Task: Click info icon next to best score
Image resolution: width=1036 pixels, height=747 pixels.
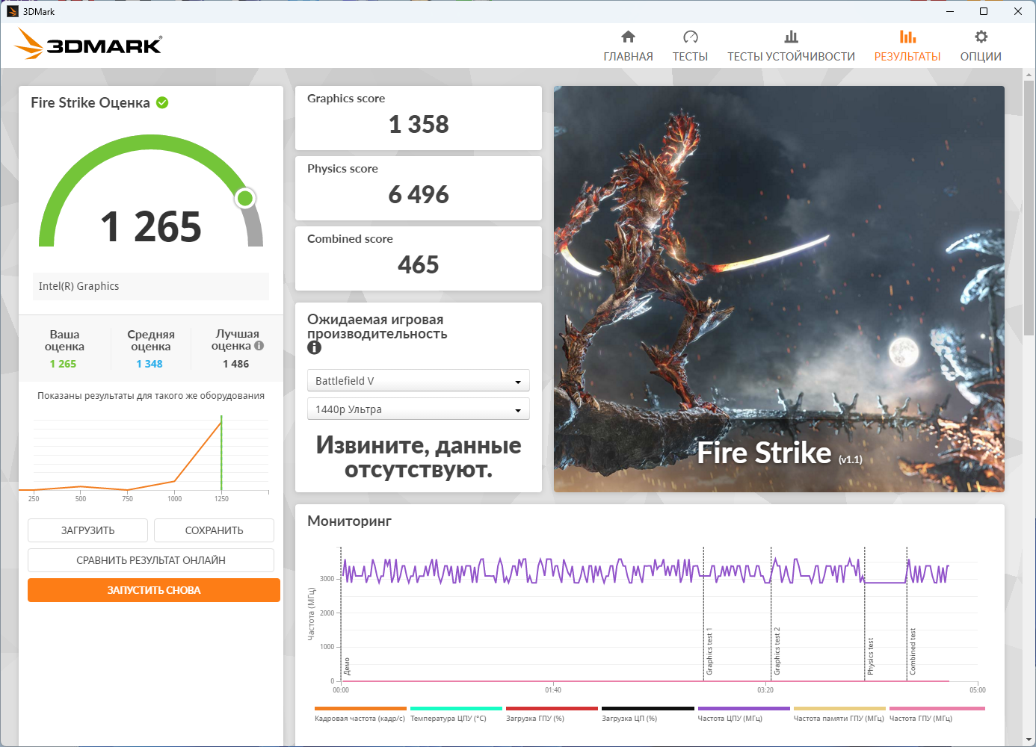Action: [x=259, y=346]
